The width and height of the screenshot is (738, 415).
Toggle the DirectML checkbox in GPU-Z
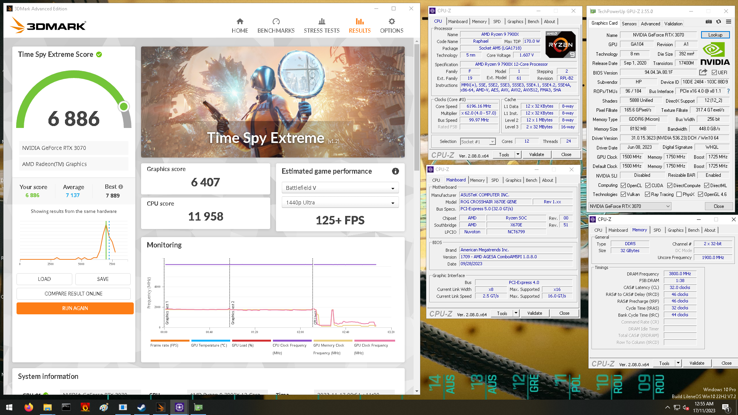pyautogui.click(x=706, y=185)
